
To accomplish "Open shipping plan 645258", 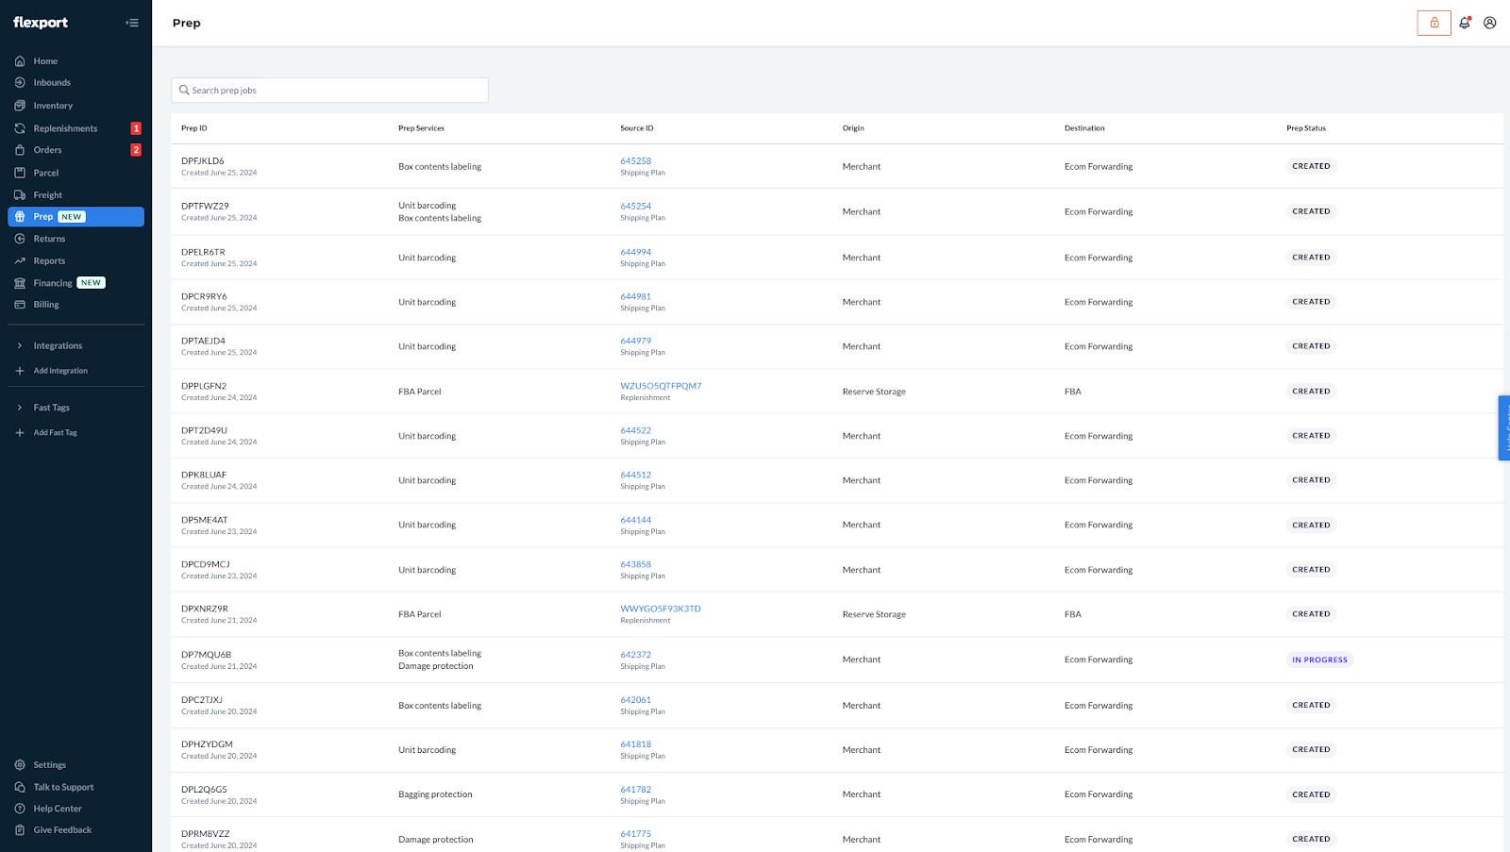I will (635, 160).
